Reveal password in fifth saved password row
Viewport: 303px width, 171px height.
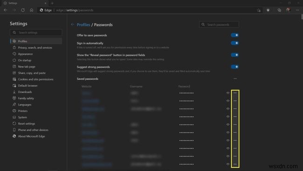point(228,125)
